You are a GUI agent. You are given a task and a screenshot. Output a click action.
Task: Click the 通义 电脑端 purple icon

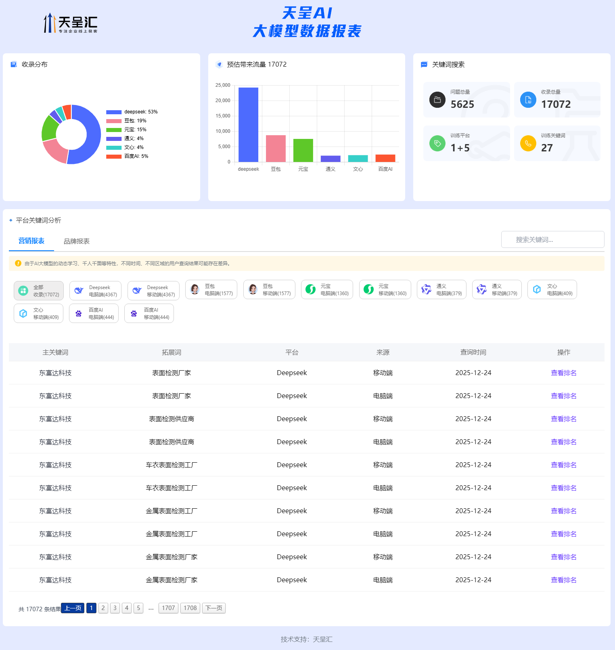click(426, 289)
